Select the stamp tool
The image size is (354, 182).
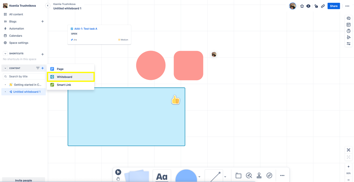pos(259,176)
